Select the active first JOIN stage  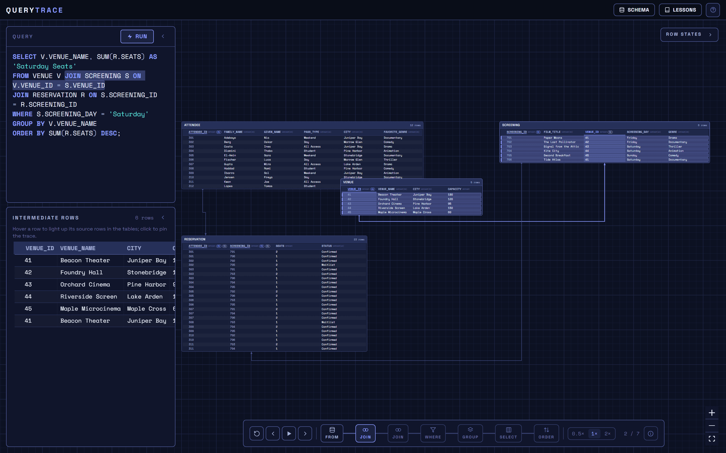click(x=366, y=433)
